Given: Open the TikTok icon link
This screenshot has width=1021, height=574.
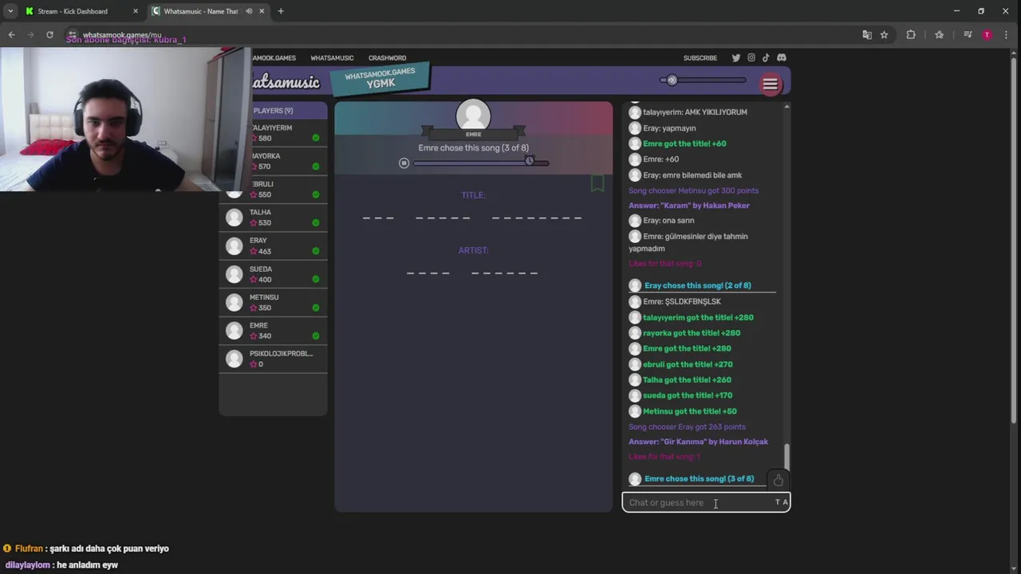Looking at the screenshot, I should [x=766, y=57].
